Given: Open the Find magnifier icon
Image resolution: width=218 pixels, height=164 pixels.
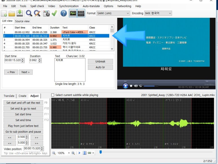Looking at the screenshot, I should [x=29, y=13].
